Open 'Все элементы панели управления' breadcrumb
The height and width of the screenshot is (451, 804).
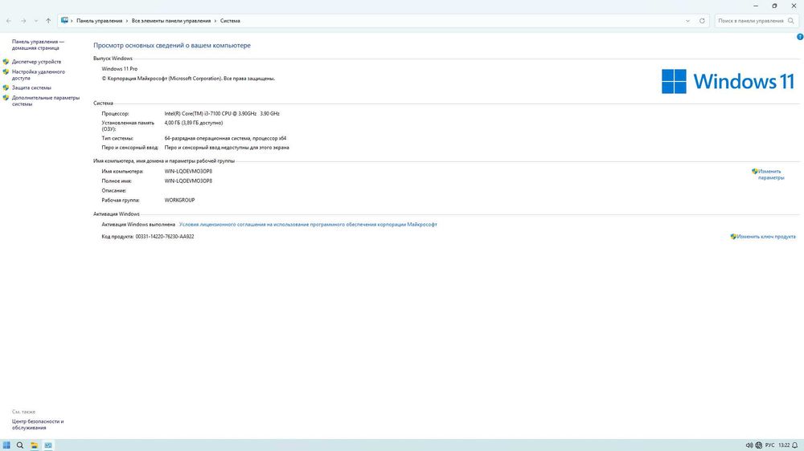point(171,21)
